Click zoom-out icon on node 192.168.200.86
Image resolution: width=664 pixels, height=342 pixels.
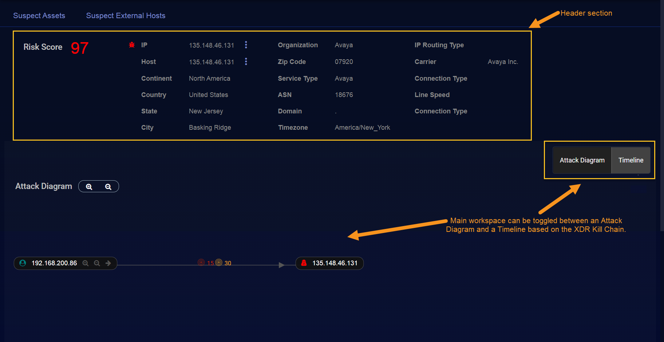[x=97, y=263]
